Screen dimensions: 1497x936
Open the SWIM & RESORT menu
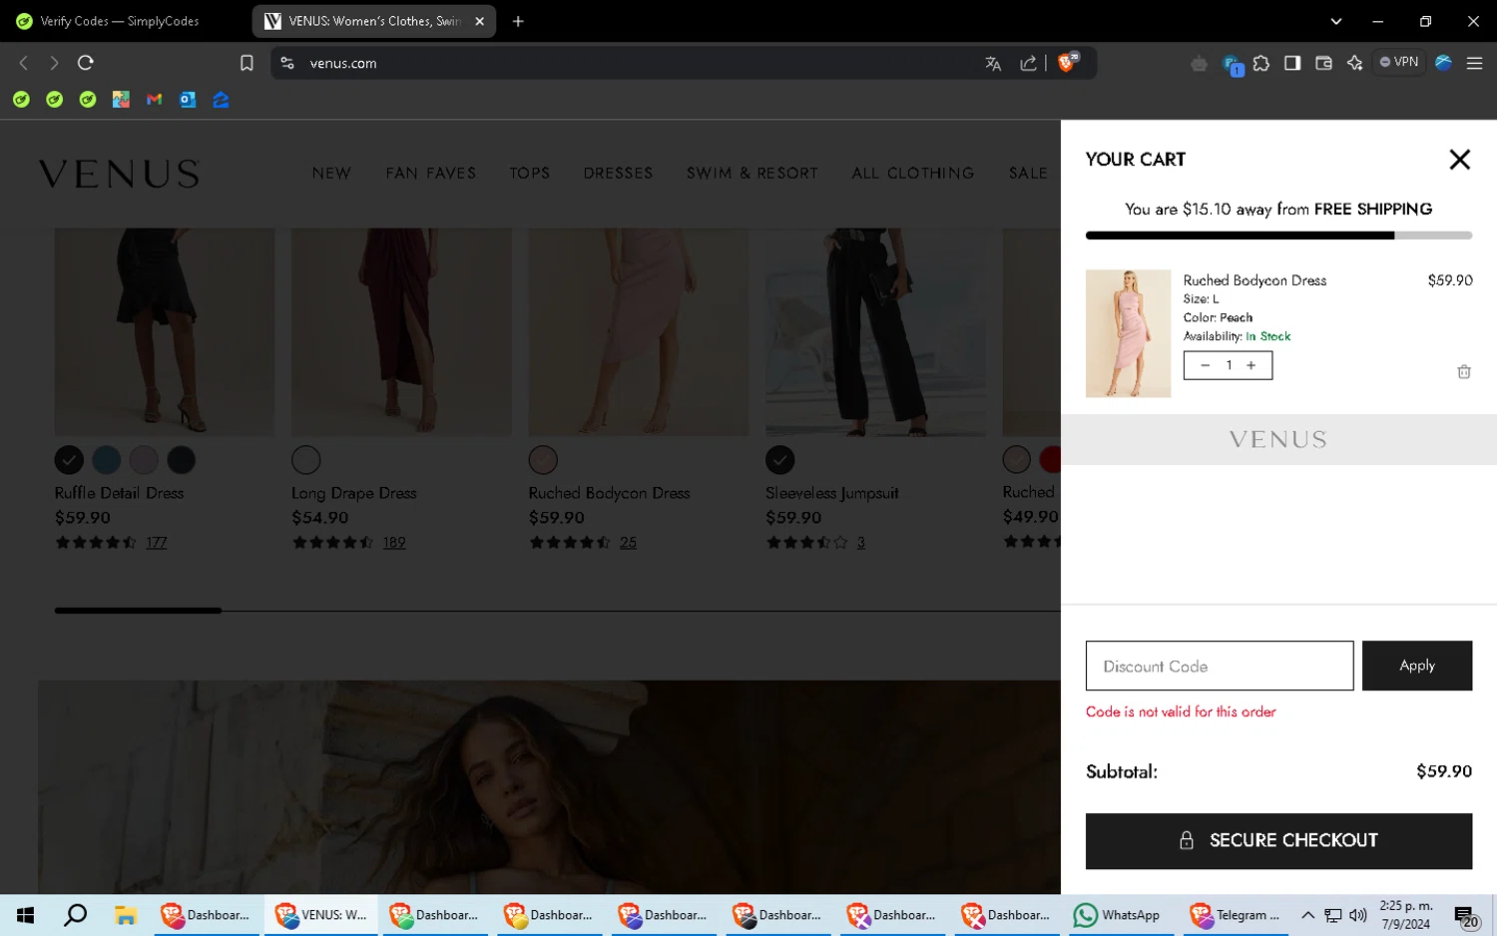tap(752, 174)
